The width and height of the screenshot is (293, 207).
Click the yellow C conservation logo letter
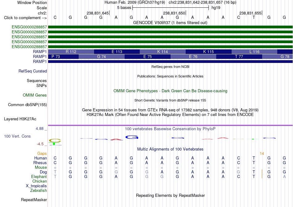coord(55,140)
